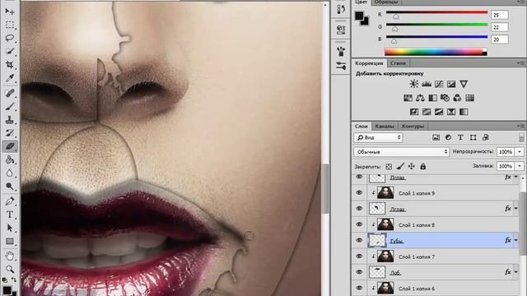This screenshot has height=296, width=527.
Task: Select the Pen tool
Action: [x=9, y=201]
